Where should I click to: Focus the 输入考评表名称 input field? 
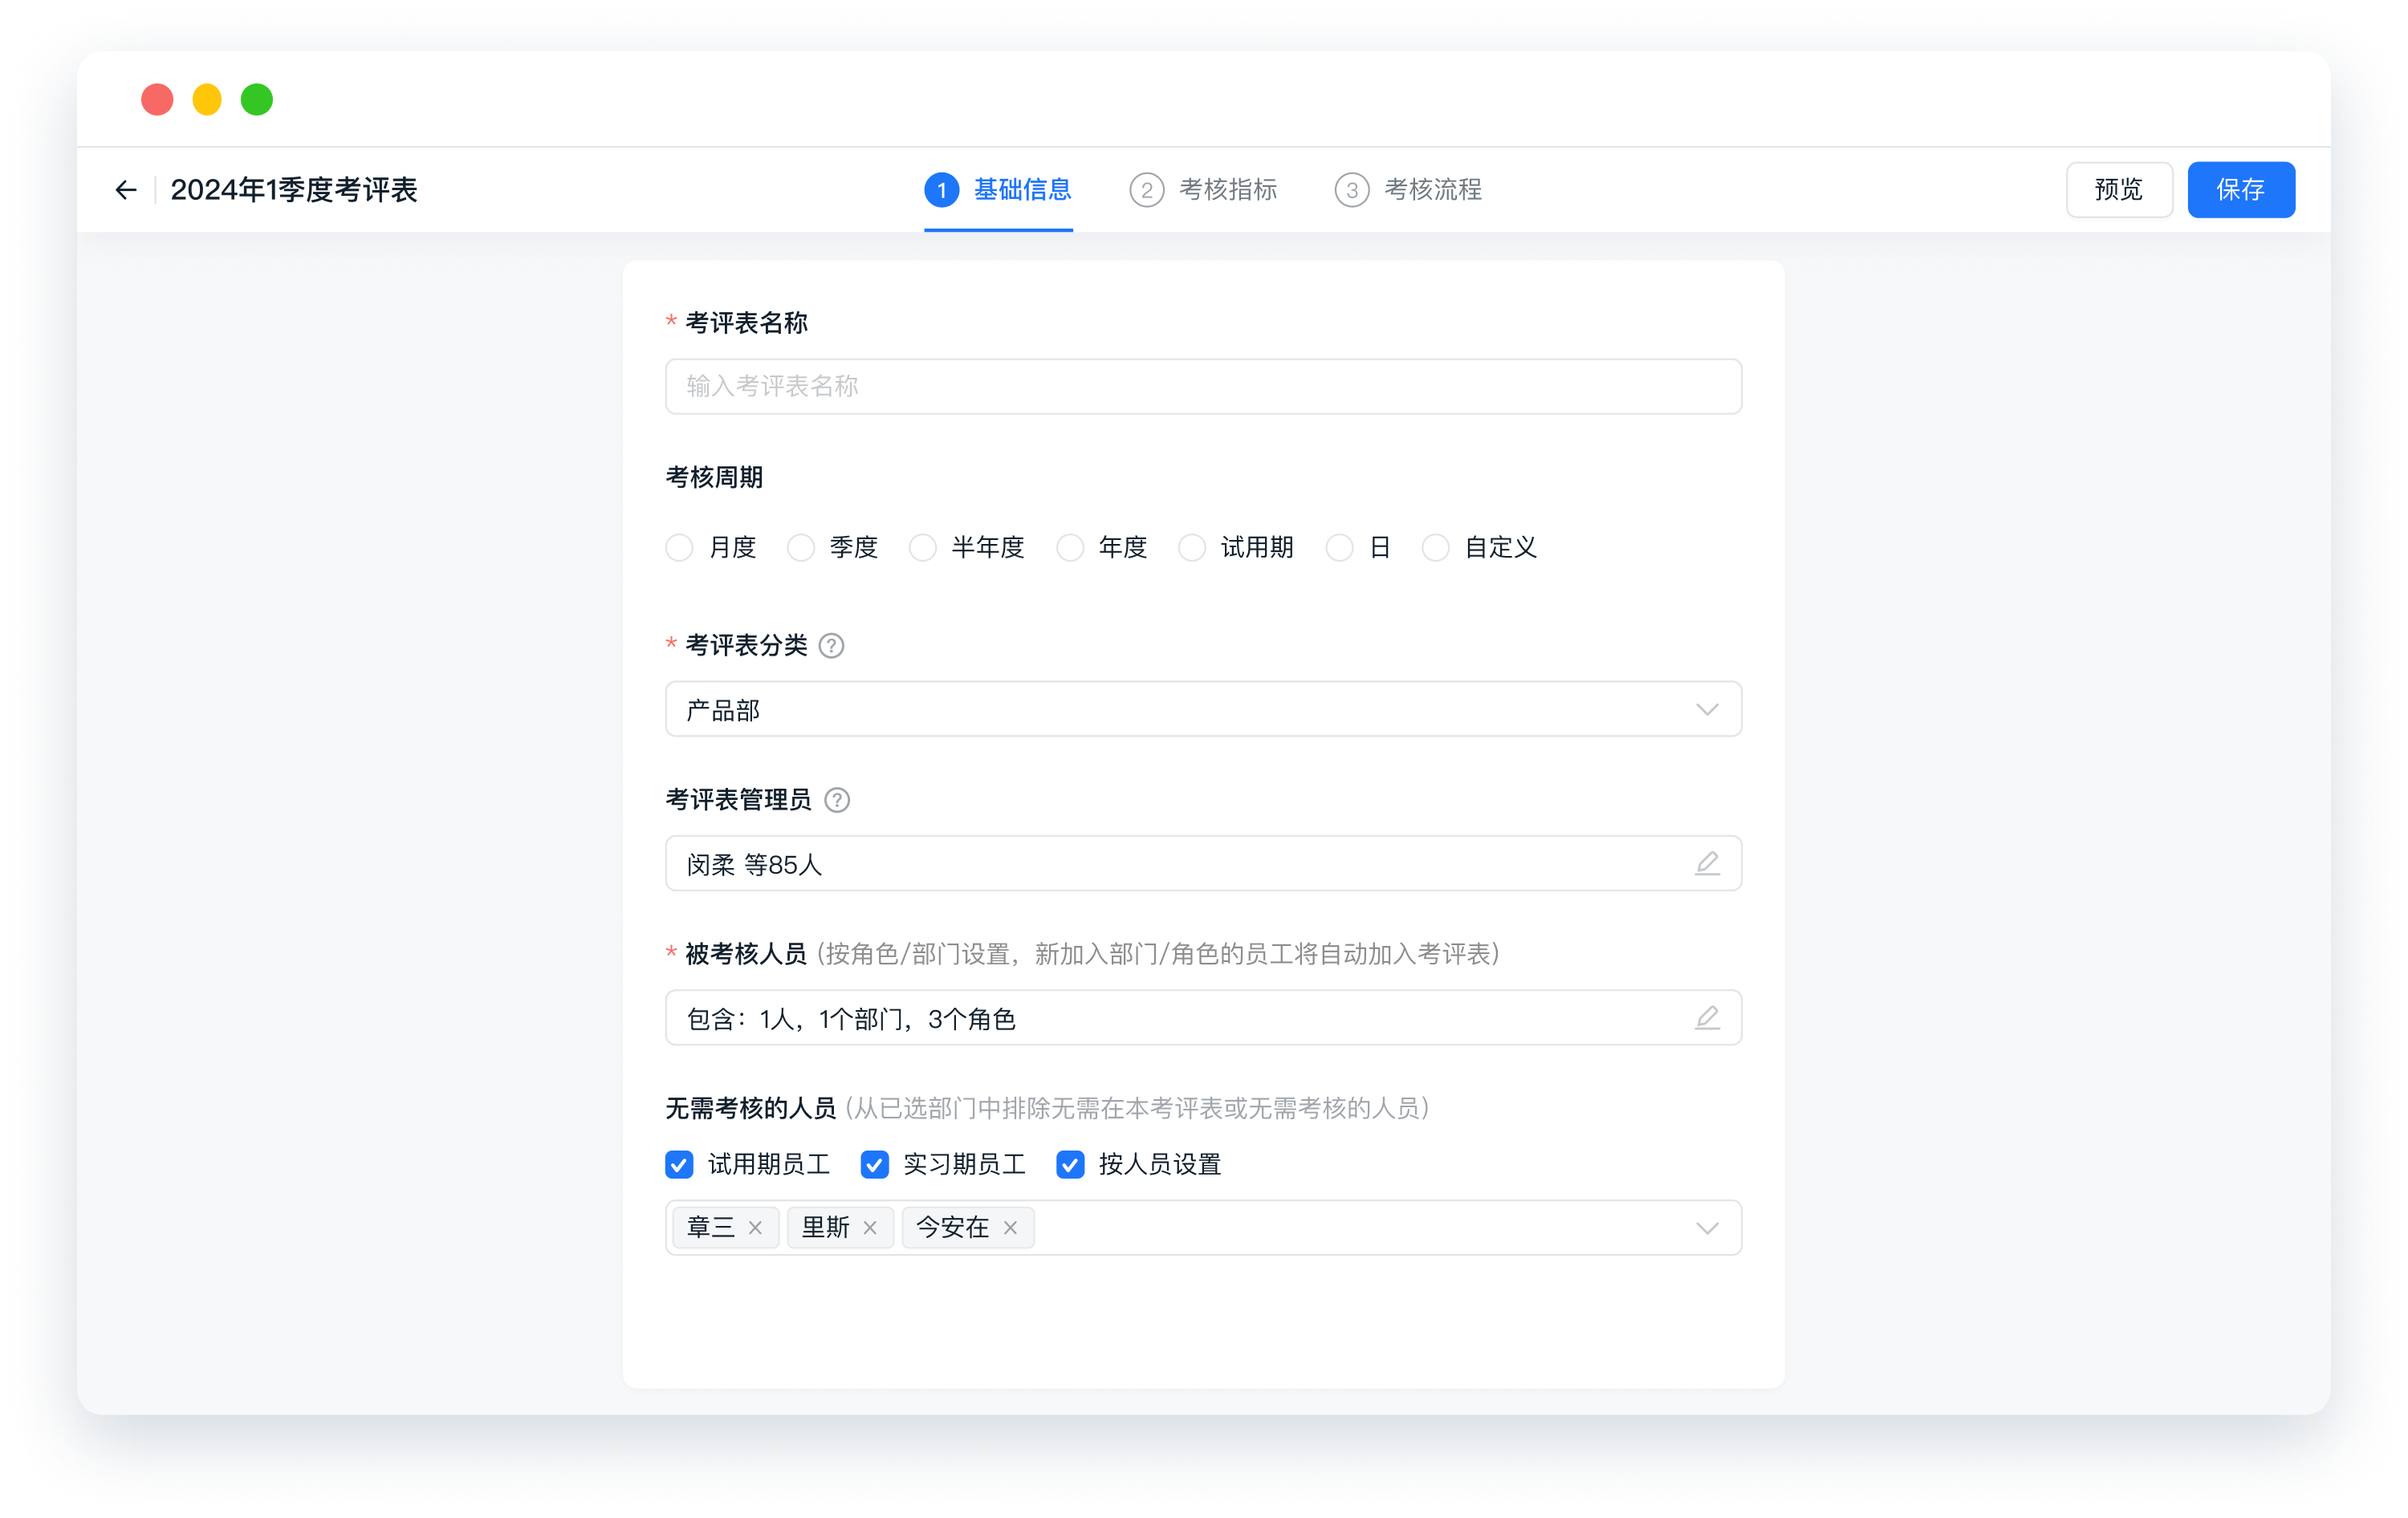pos(1203,387)
